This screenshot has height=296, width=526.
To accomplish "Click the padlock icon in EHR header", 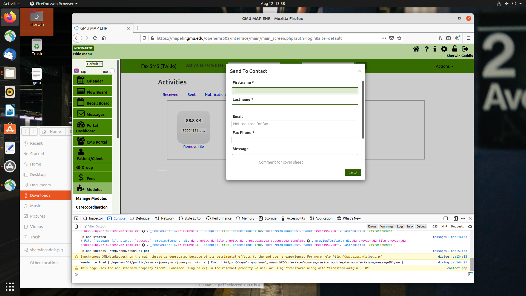I will coord(454,49).
